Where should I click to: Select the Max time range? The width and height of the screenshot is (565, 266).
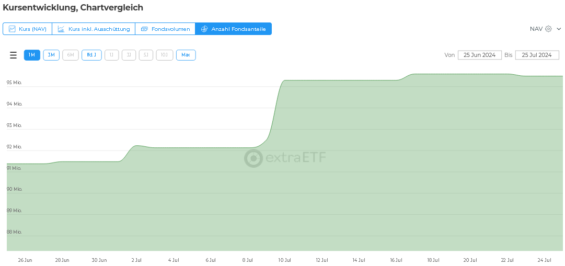[x=186, y=55]
